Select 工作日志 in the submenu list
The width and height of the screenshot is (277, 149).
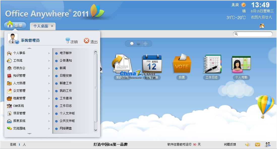(x=66, y=106)
